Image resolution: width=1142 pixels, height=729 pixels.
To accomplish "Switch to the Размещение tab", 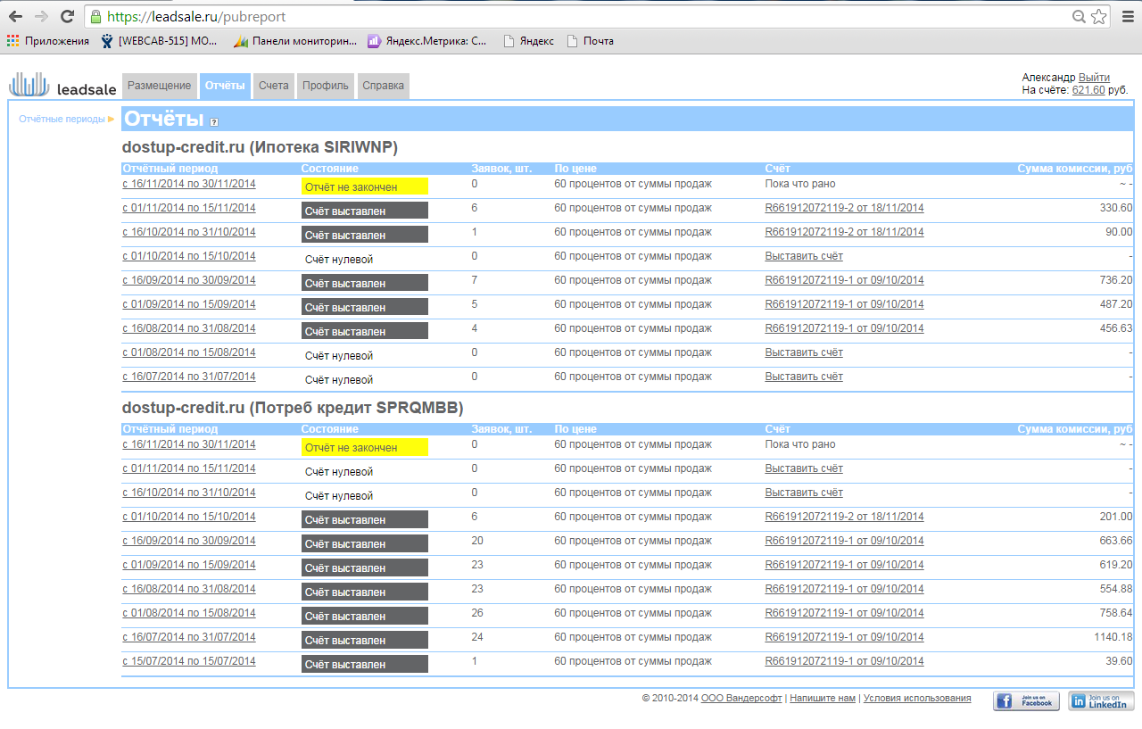I will 159,86.
